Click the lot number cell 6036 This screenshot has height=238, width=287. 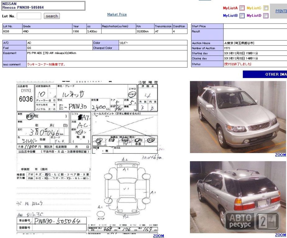pyautogui.click(x=12, y=31)
